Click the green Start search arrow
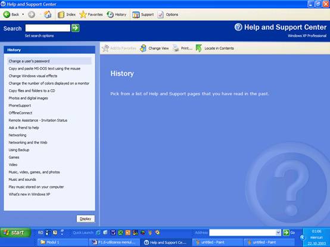Viewport: 330px width, 247px height. [x=75, y=28]
